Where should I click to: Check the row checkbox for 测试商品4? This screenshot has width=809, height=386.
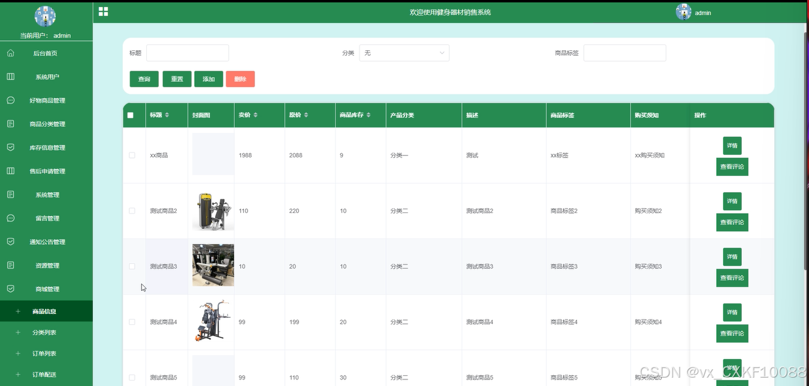(x=132, y=322)
